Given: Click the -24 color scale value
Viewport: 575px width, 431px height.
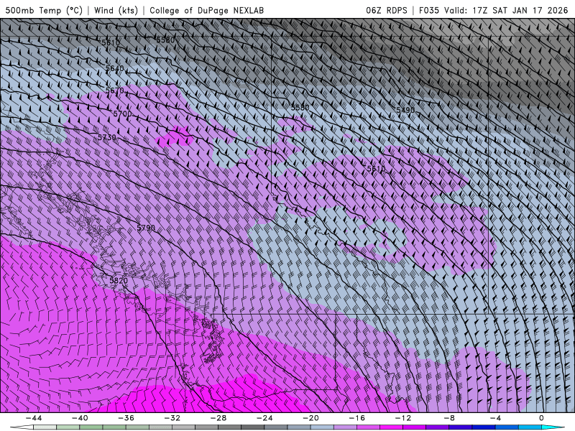Looking at the screenshot, I should [264, 418].
